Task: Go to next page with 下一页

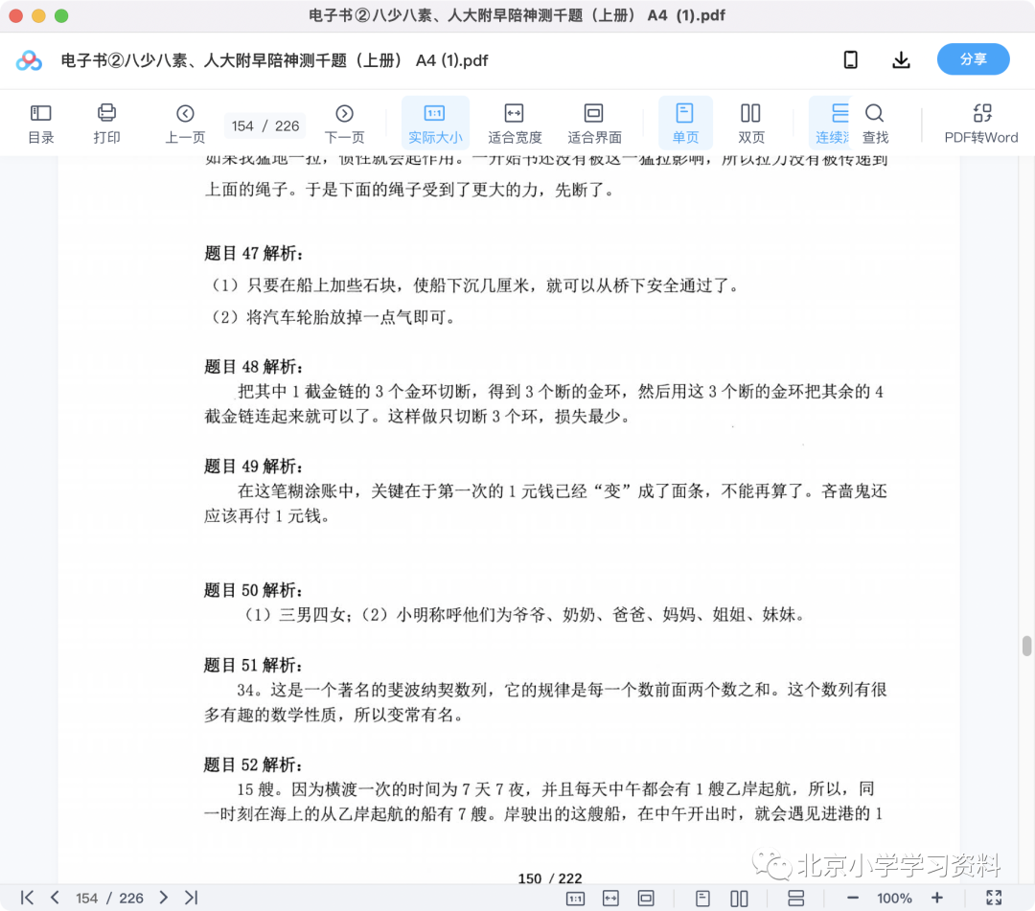Action: point(344,124)
